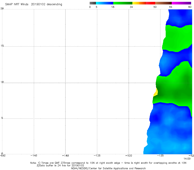Click the NOAA/NESDIS credit line
194x170 pixels.
tap(108, 168)
